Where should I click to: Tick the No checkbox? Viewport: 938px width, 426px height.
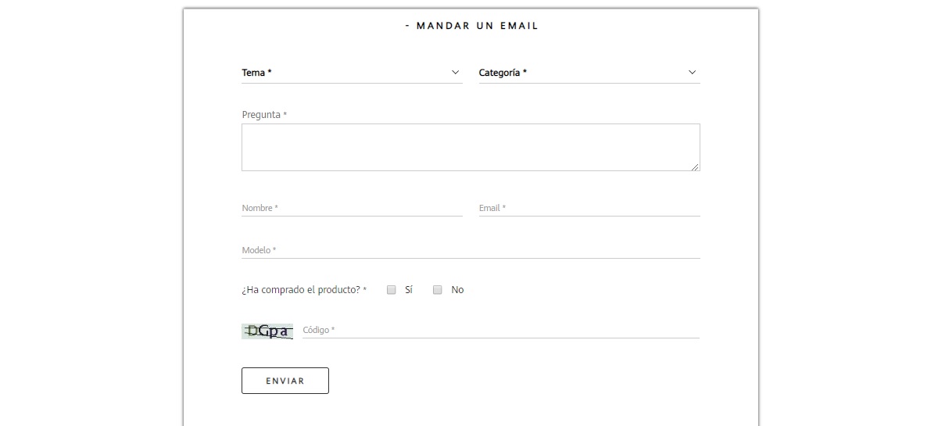[x=438, y=290]
